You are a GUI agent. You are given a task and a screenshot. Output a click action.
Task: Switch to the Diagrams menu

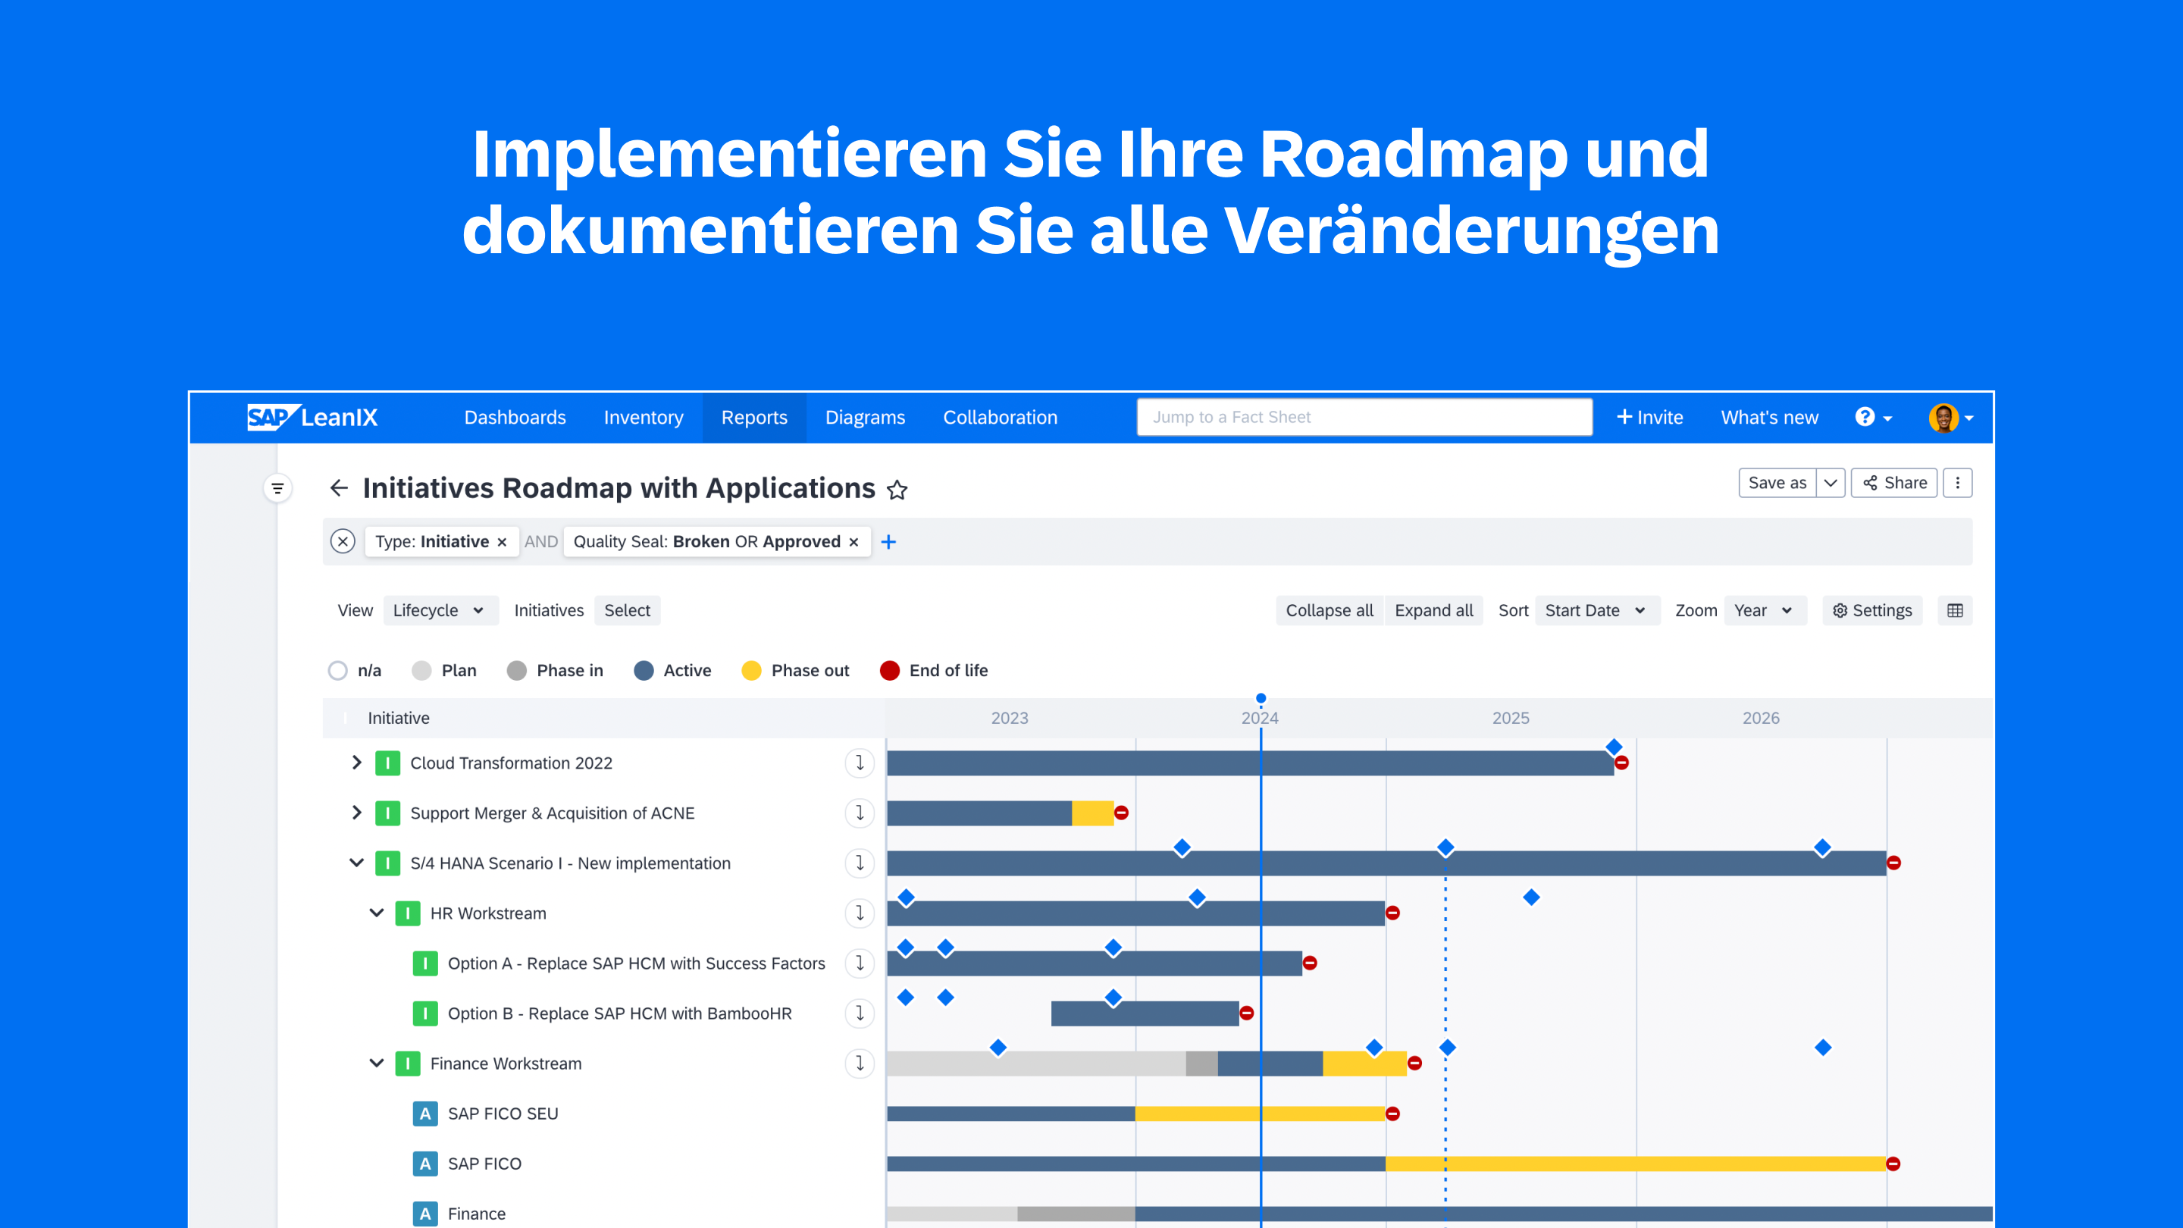pyautogui.click(x=864, y=417)
